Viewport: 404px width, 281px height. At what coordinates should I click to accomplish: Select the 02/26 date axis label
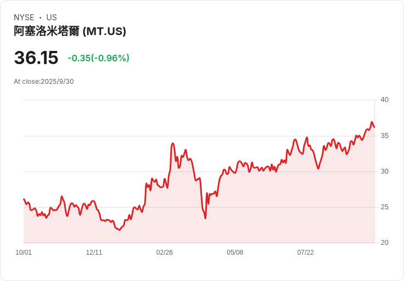[x=164, y=253]
